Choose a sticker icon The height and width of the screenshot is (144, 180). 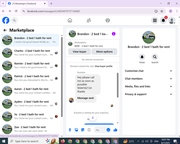pos(83,130)
